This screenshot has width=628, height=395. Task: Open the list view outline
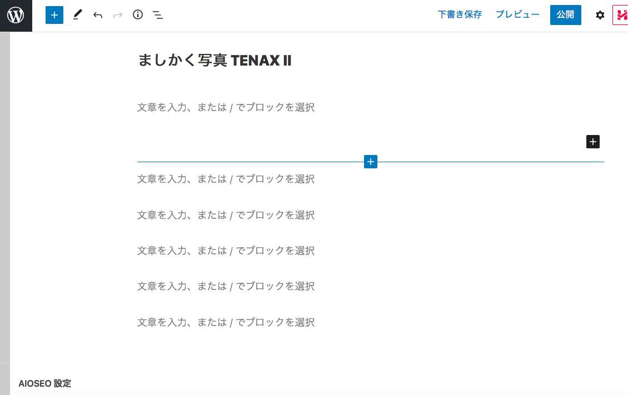point(158,15)
